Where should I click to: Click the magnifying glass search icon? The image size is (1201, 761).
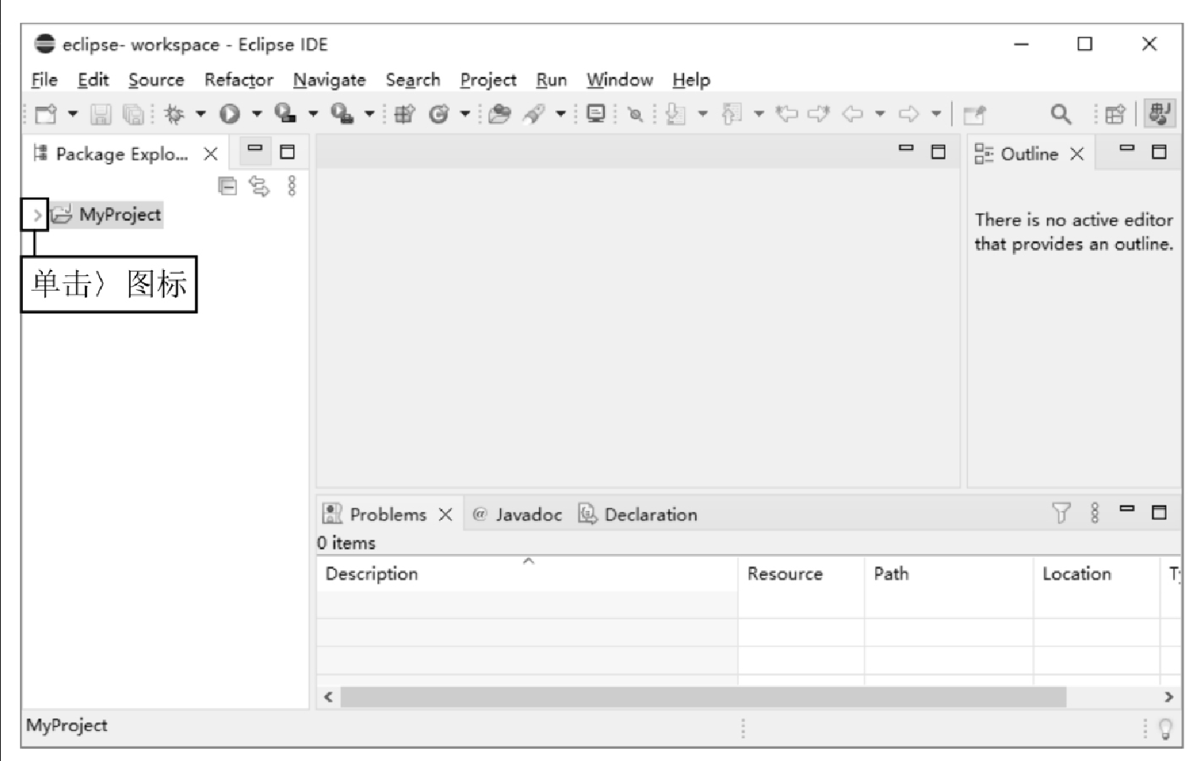1060,114
